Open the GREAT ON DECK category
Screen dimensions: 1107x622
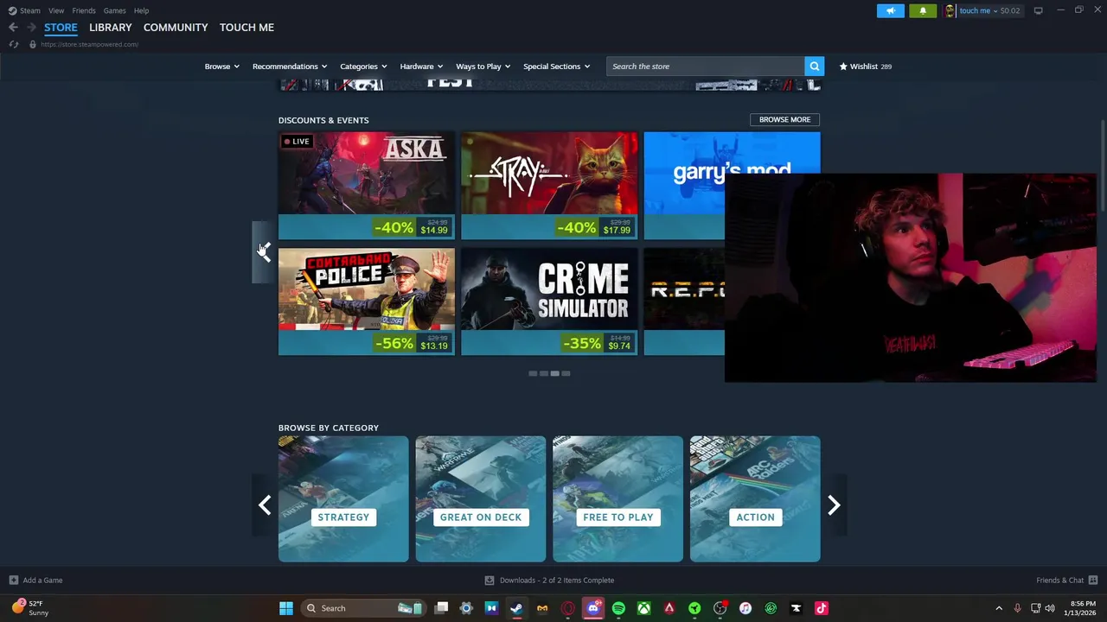(481, 499)
